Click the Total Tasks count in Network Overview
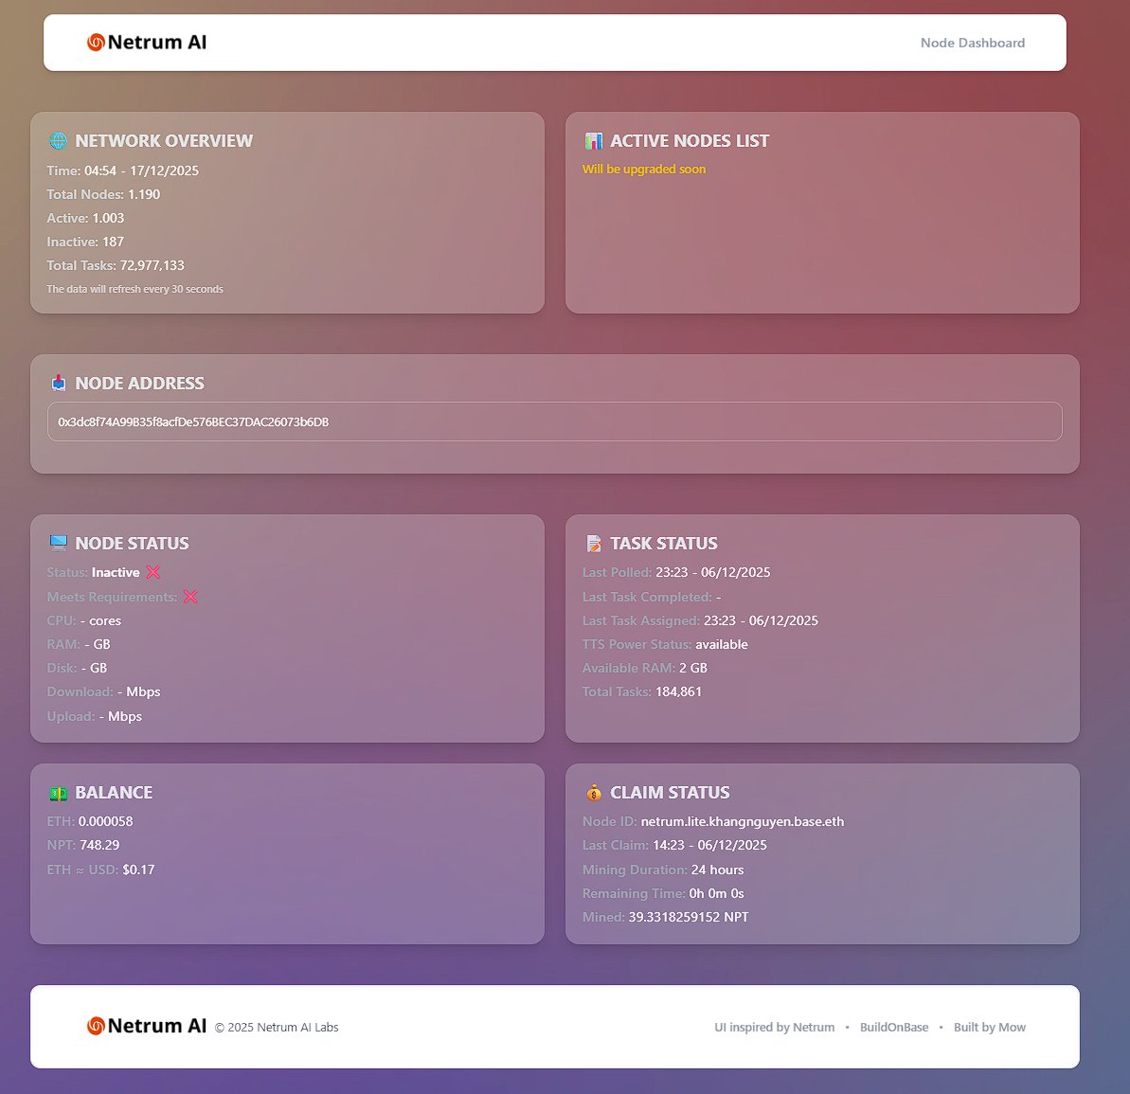This screenshot has width=1130, height=1094. point(152,265)
